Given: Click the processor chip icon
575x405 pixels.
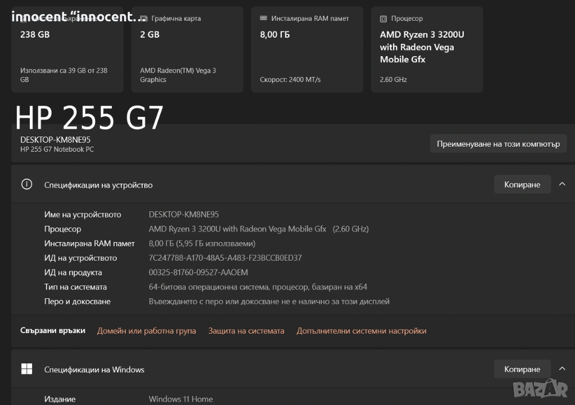Looking at the screenshot, I should pos(384,19).
